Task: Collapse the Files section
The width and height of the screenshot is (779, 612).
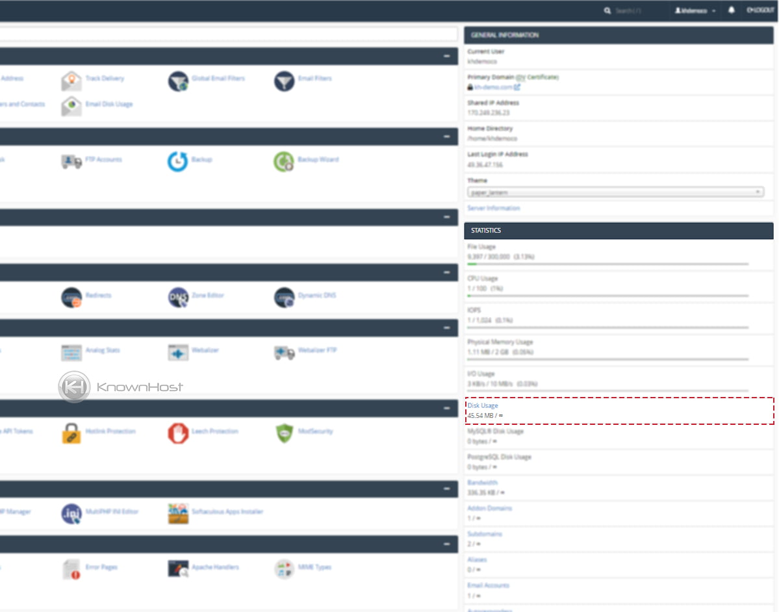Action: [446, 137]
